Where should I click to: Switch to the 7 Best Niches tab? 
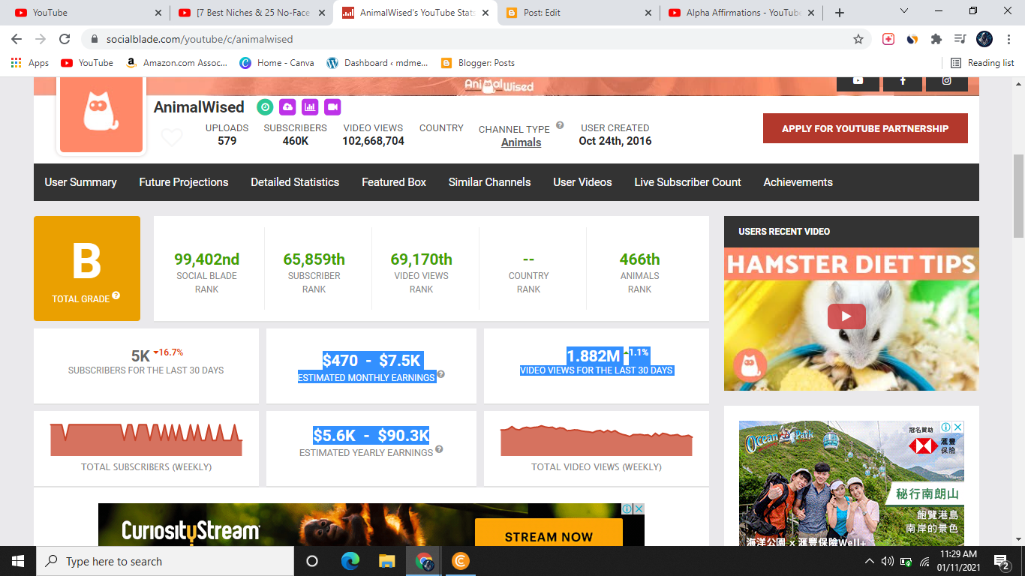coord(251,13)
